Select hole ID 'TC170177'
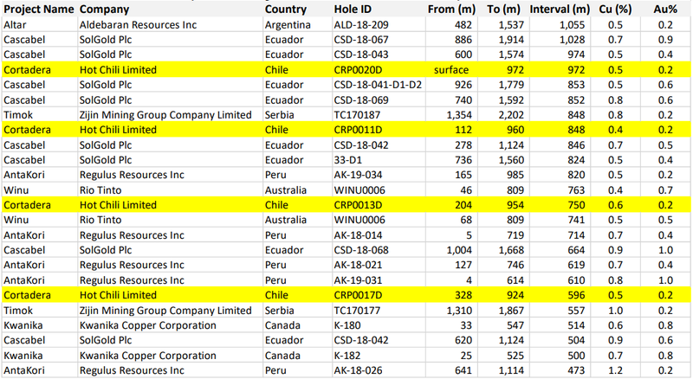Image resolution: width=693 pixels, height=379 pixels. click(357, 311)
